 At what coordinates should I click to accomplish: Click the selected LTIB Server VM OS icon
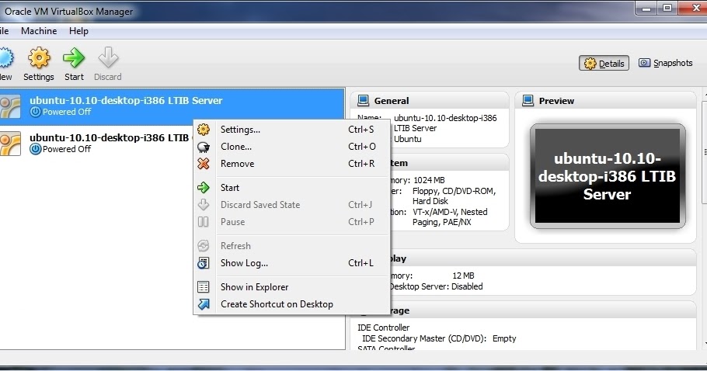click(10, 106)
